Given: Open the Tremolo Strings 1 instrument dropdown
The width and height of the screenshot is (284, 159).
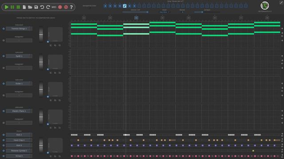Looking at the screenshot, I should (x=19, y=29).
